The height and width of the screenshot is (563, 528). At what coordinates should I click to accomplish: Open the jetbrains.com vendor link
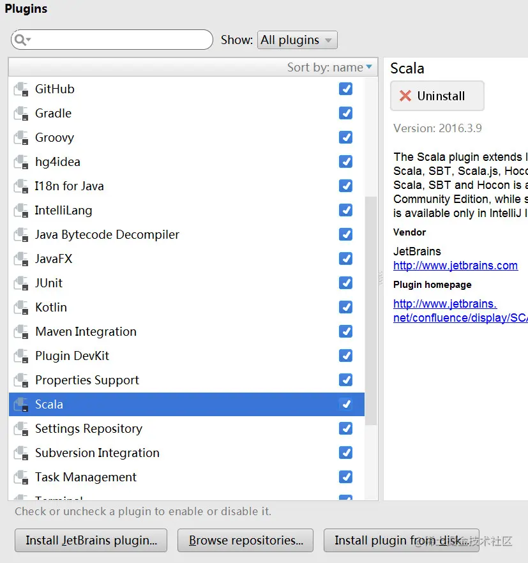pos(455,266)
